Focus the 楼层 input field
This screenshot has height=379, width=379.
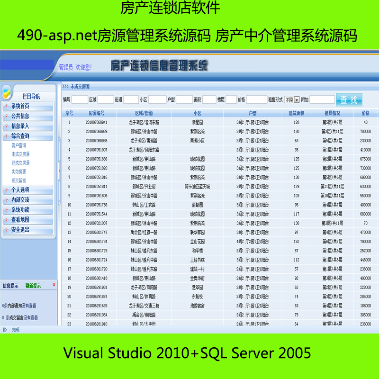[231, 99]
